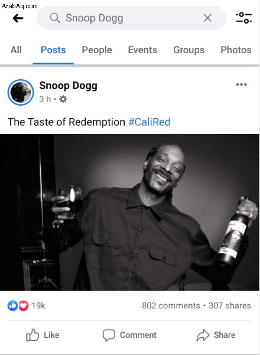Go back with the left arrow icon
Screen dimensions: 260x355
[x=18, y=18]
